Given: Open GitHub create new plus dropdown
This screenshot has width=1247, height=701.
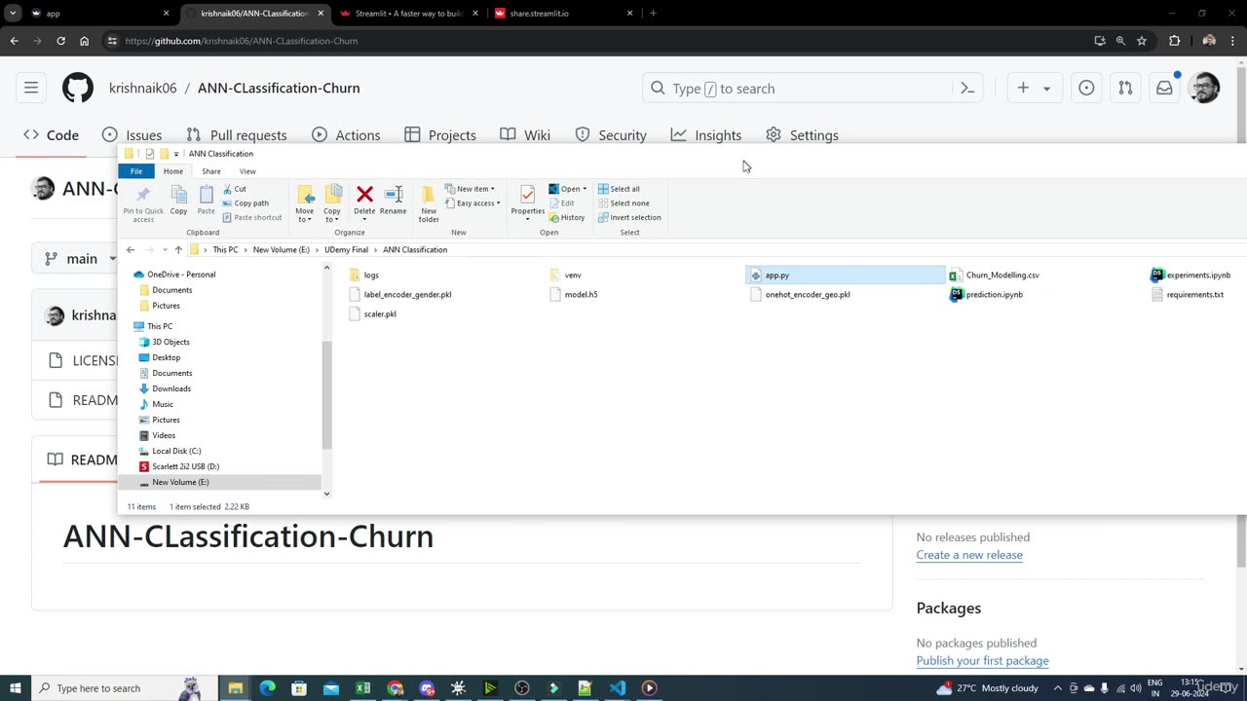Looking at the screenshot, I should point(1034,89).
